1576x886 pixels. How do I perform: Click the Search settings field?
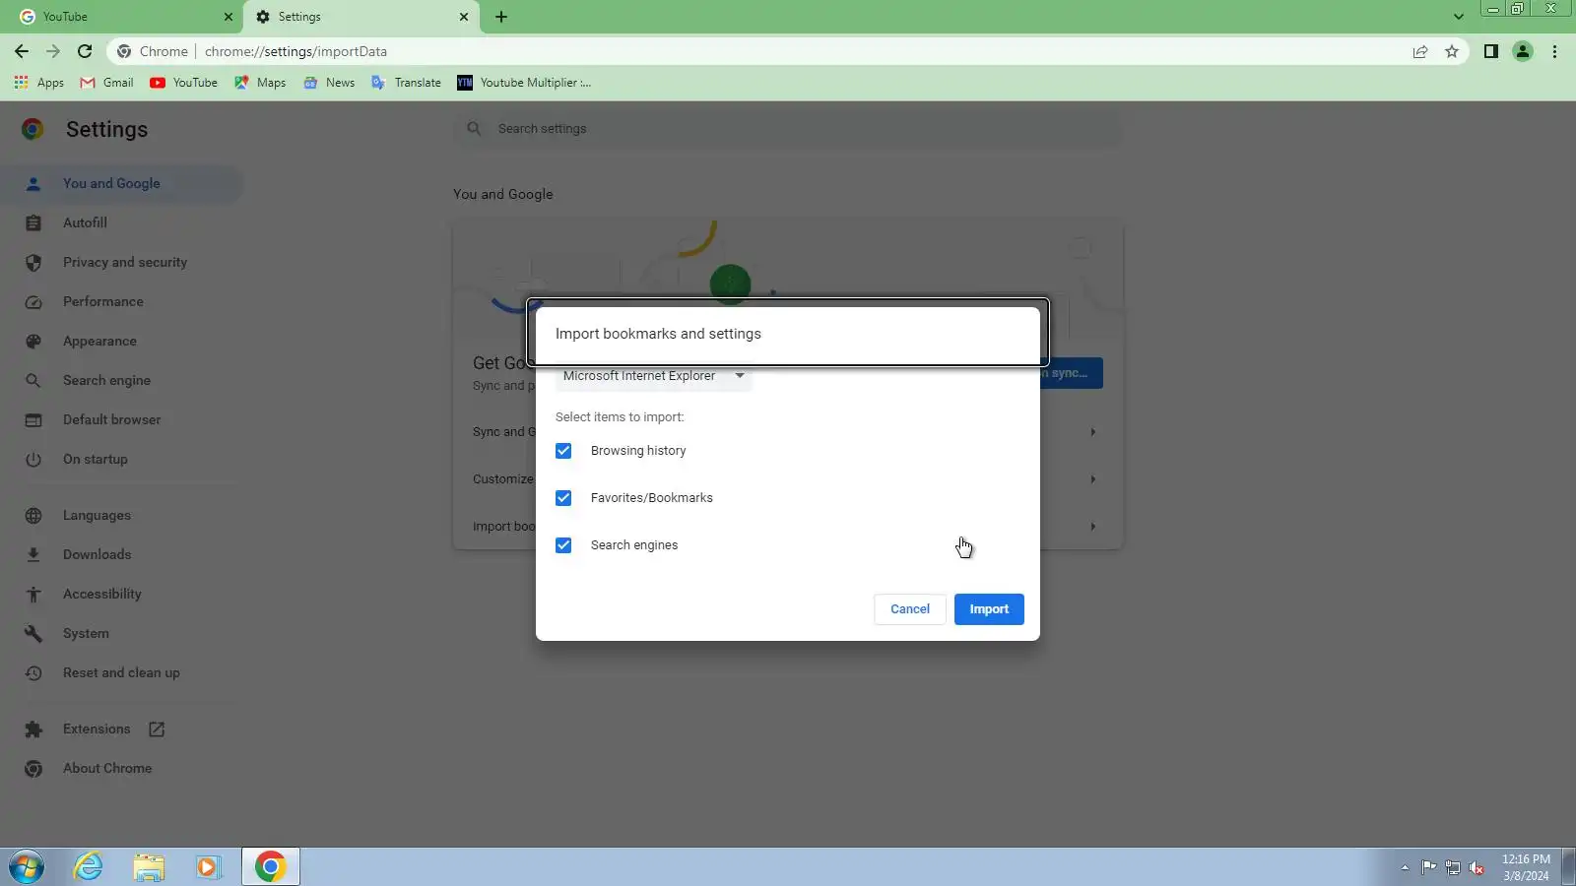click(787, 129)
